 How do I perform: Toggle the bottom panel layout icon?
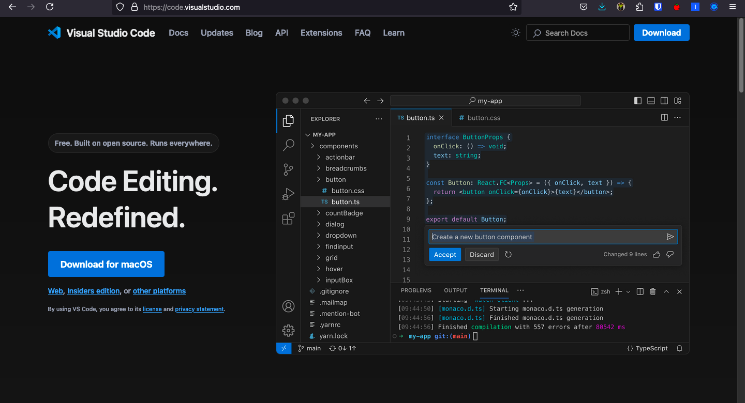click(651, 101)
